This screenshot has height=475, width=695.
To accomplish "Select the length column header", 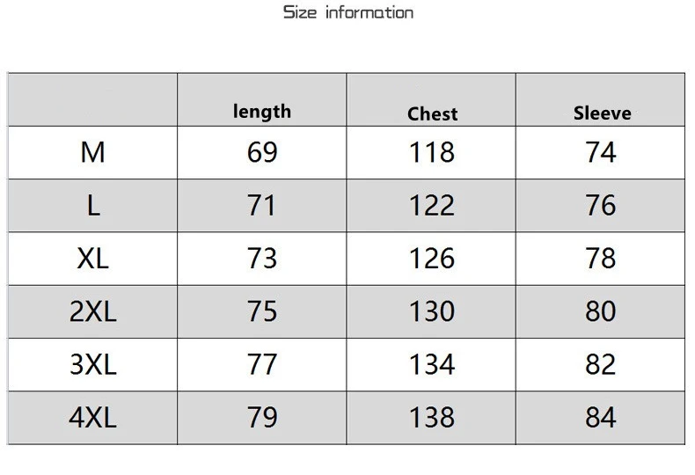I will tap(262, 111).
